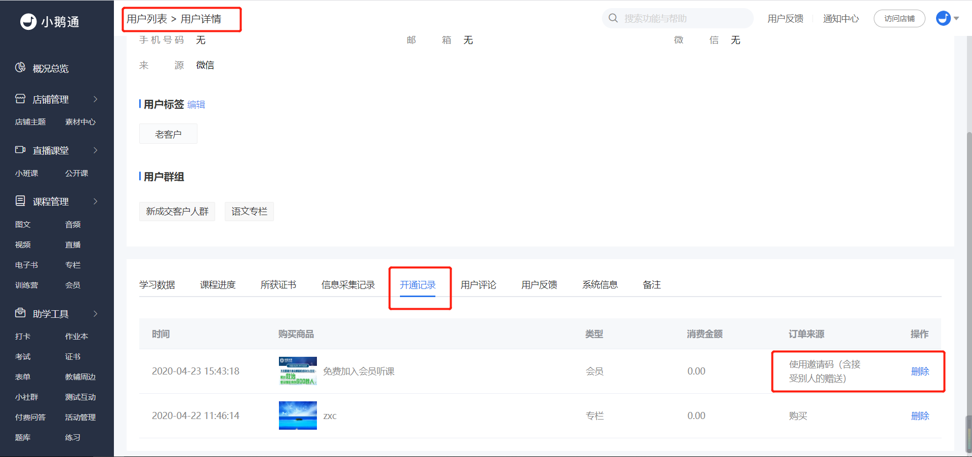This screenshot has width=972, height=457.
Task: Click 编辑 link next to 用户标签
Action: point(196,104)
